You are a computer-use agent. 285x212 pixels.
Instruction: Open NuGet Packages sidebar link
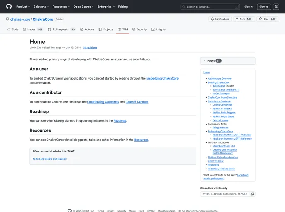click(221, 94)
